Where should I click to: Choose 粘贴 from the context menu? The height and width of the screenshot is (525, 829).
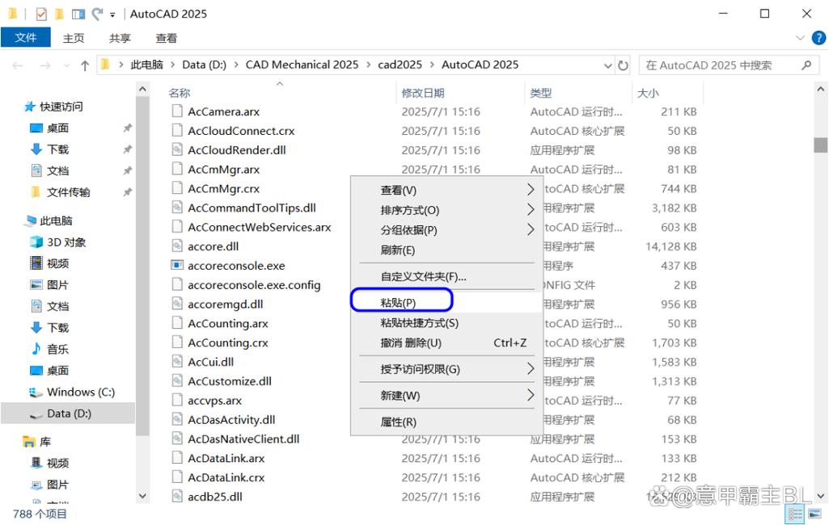pos(401,300)
